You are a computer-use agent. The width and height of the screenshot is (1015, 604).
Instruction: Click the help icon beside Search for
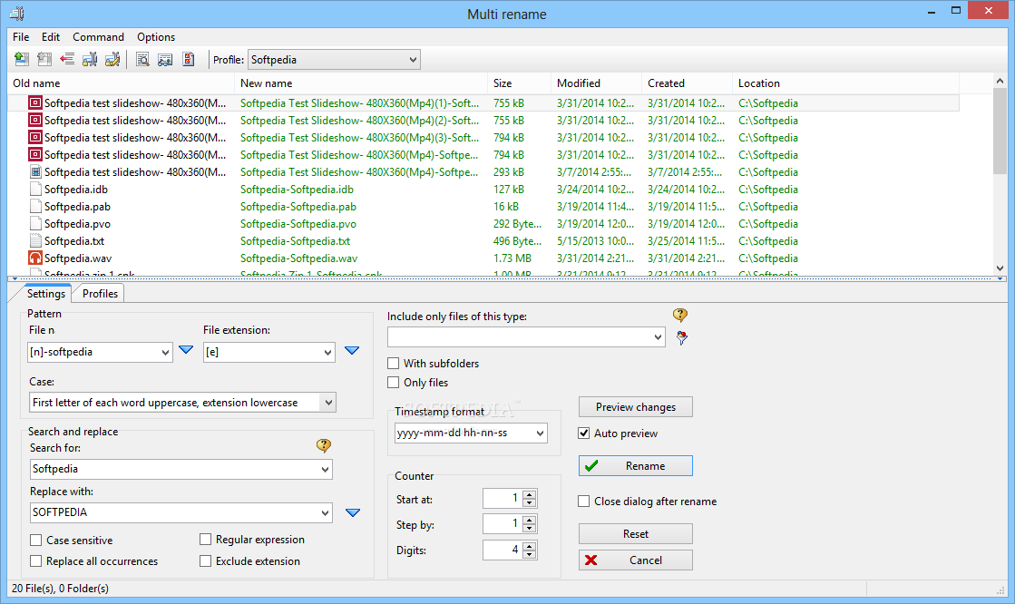(324, 445)
